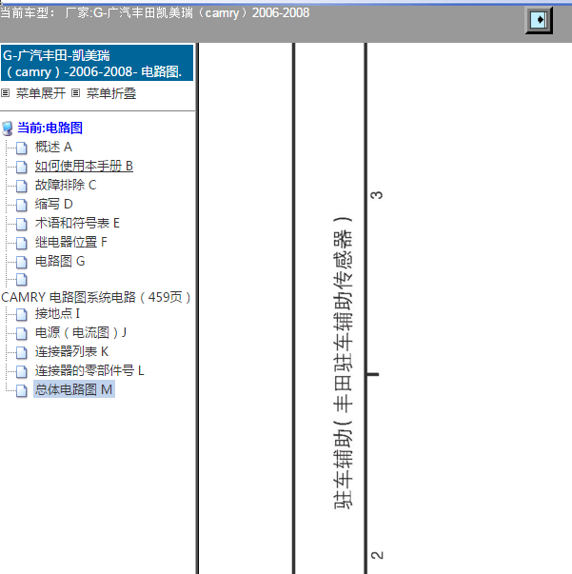This screenshot has height=574, width=572.
Task: Open the 继电器位置 F section
Action: pos(71,242)
